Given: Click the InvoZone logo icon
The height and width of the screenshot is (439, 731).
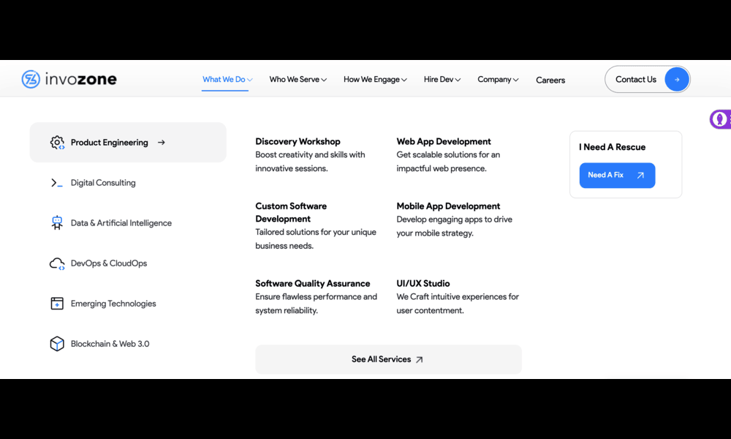Looking at the screenshot, I should [31, 79].
